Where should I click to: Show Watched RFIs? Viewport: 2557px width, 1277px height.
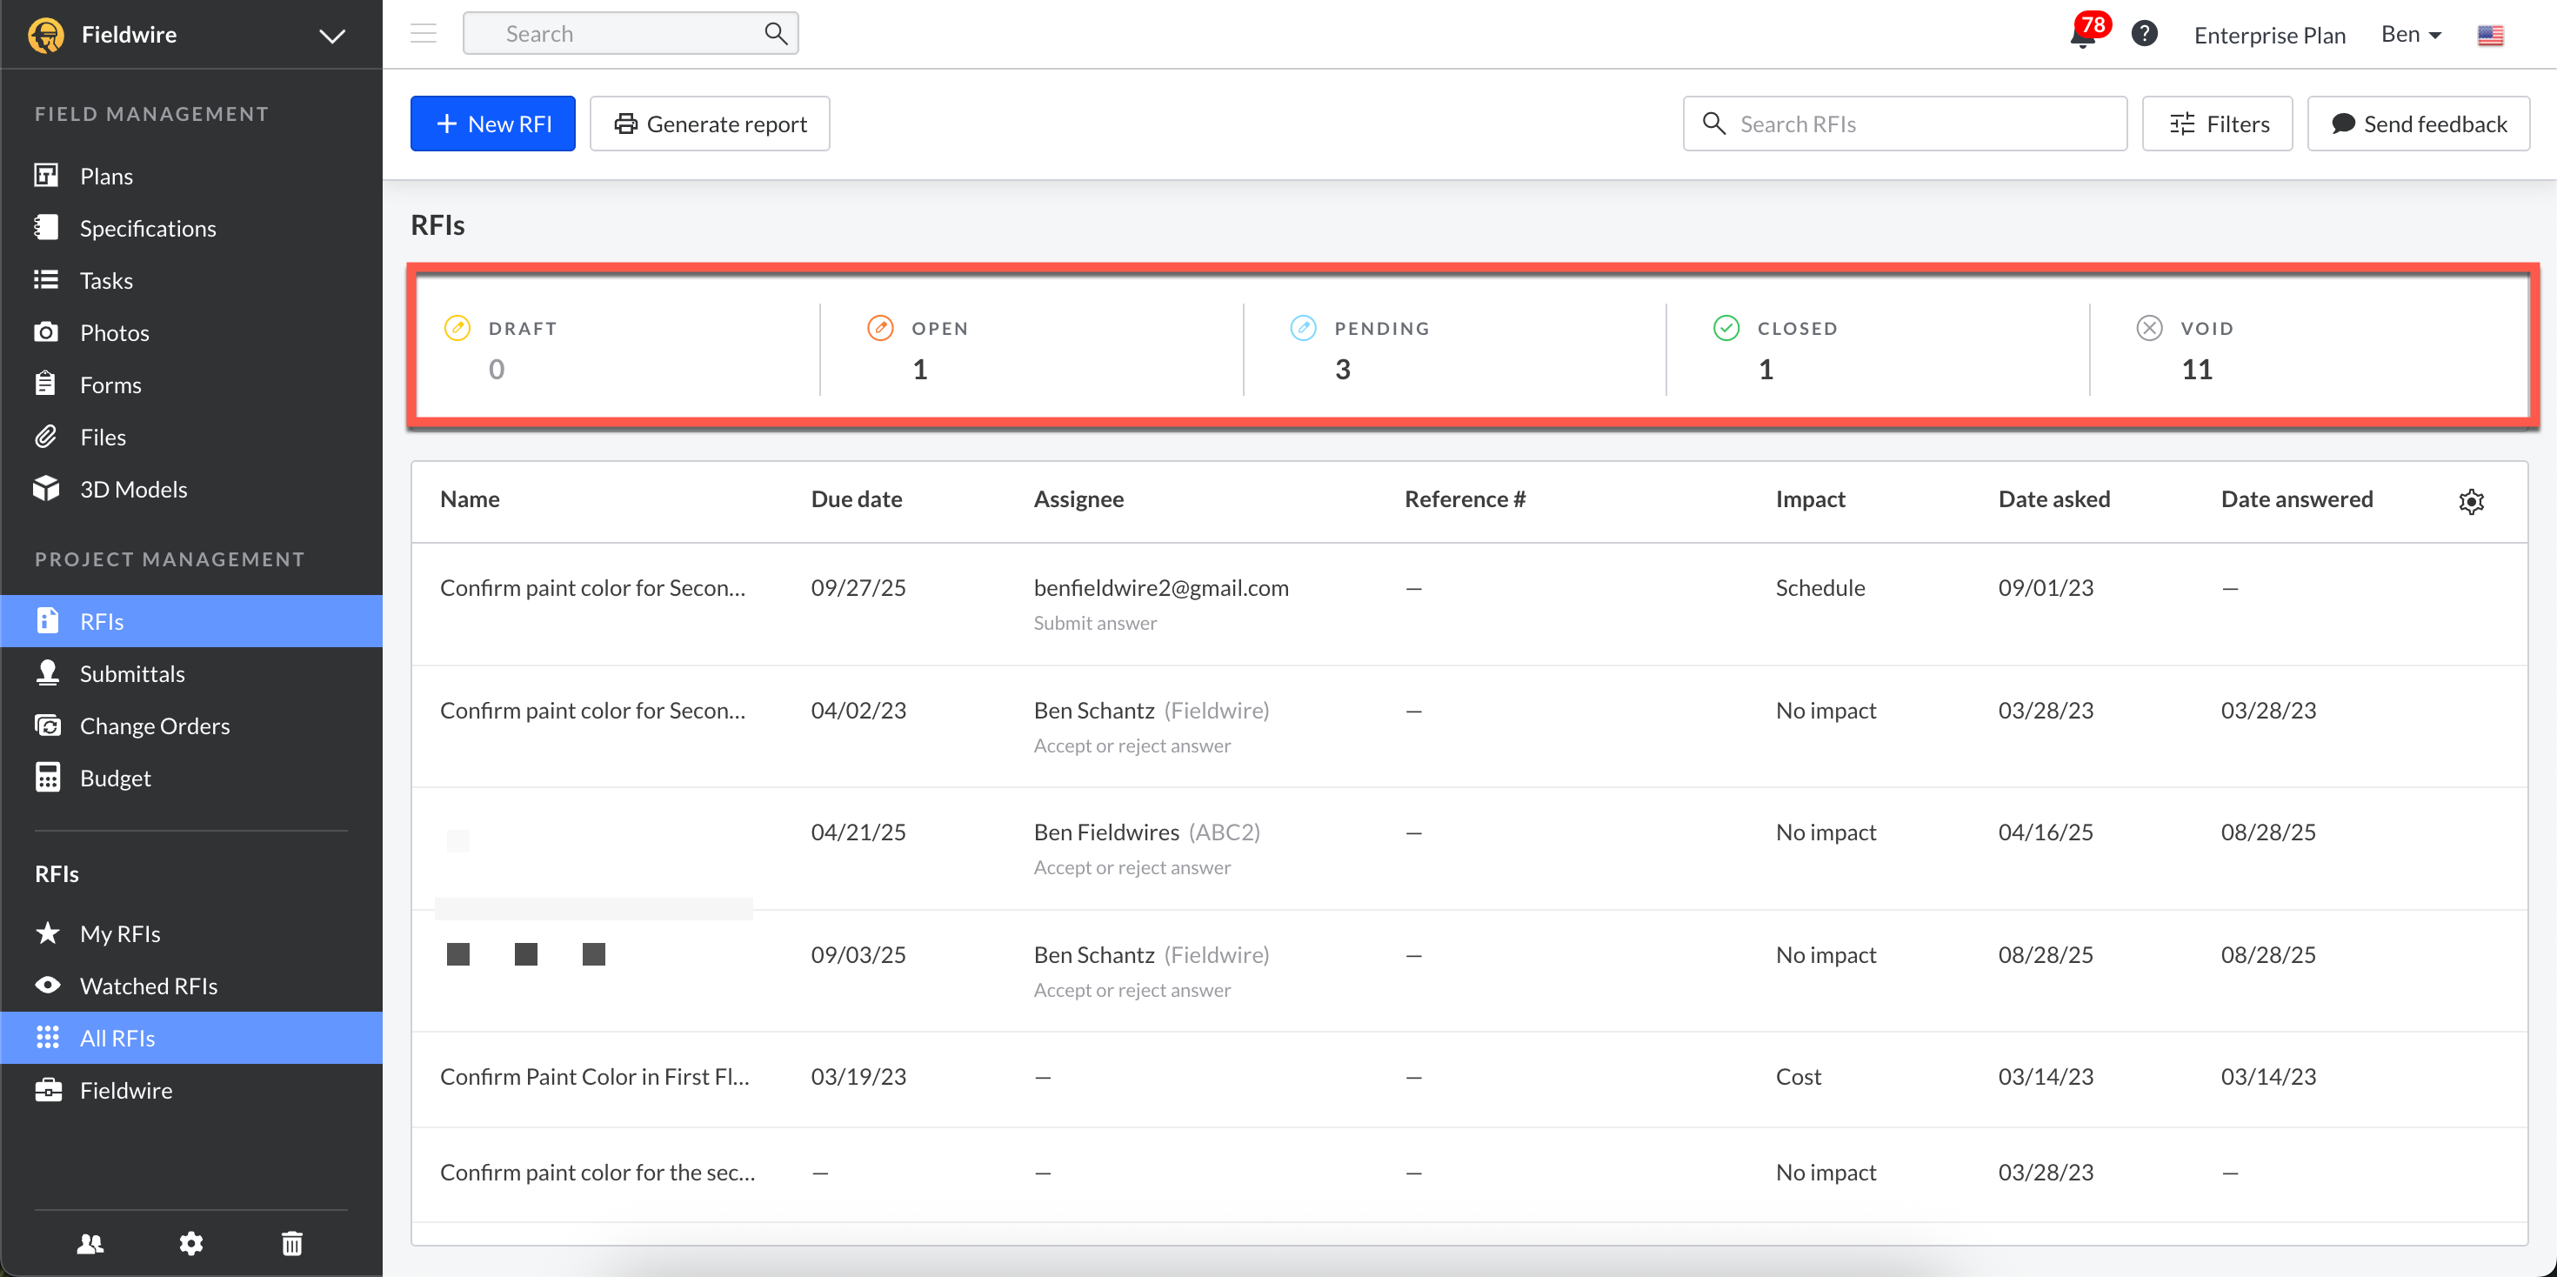(148, 985)
